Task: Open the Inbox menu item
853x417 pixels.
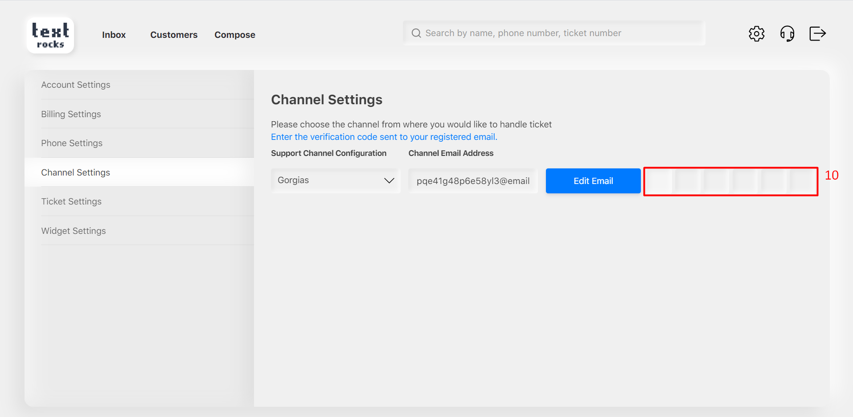Action: tap(114, 35)
